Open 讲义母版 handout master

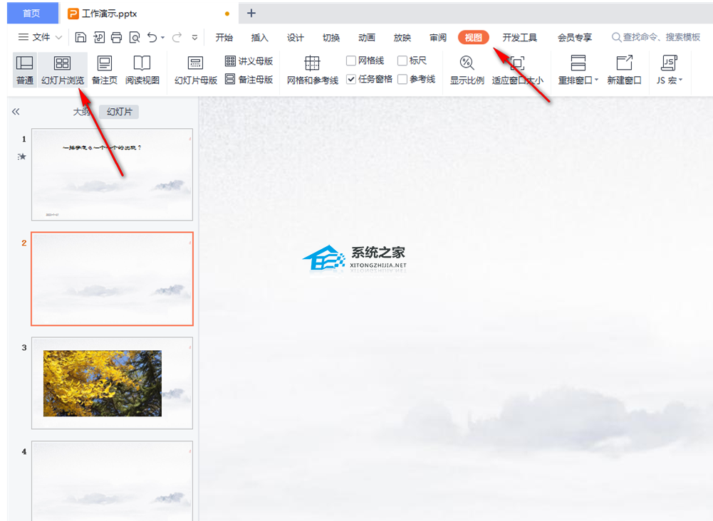[x=249, y=61]
